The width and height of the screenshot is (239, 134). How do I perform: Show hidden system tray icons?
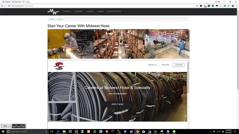(x=211, y=132)
